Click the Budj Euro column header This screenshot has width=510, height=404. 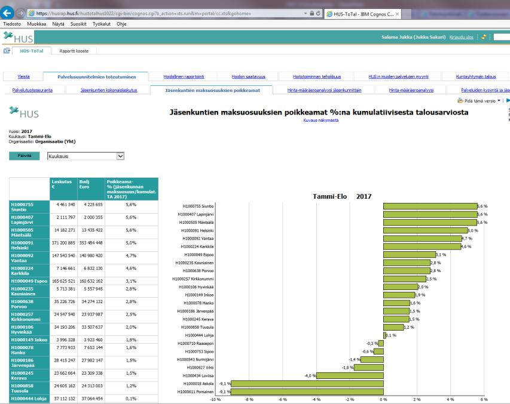pyautogui.click(x=91, y=189)
